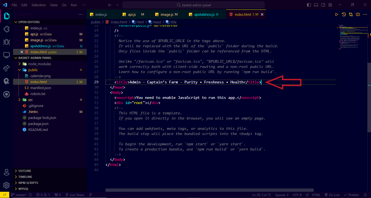Change language mode via HTML status item
This screenshot has height=198, width=371.
pos(316,195)
